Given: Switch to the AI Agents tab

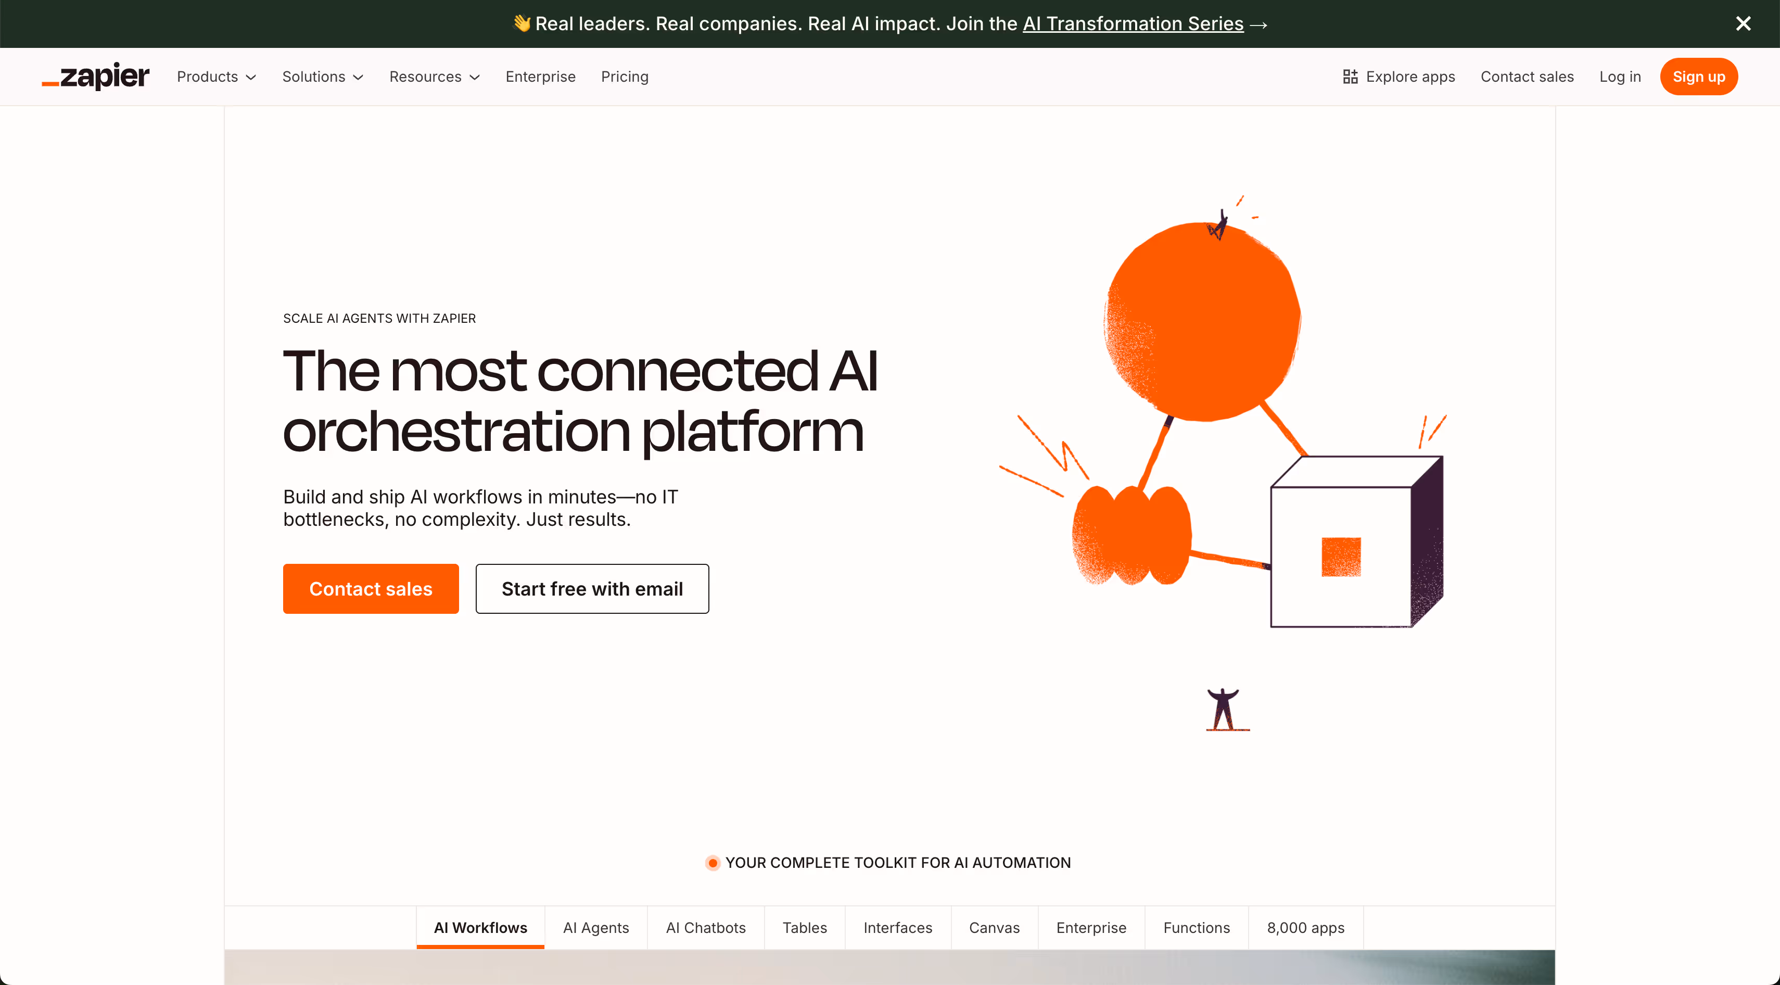Looking at the screenshot, I should (595, 928).
